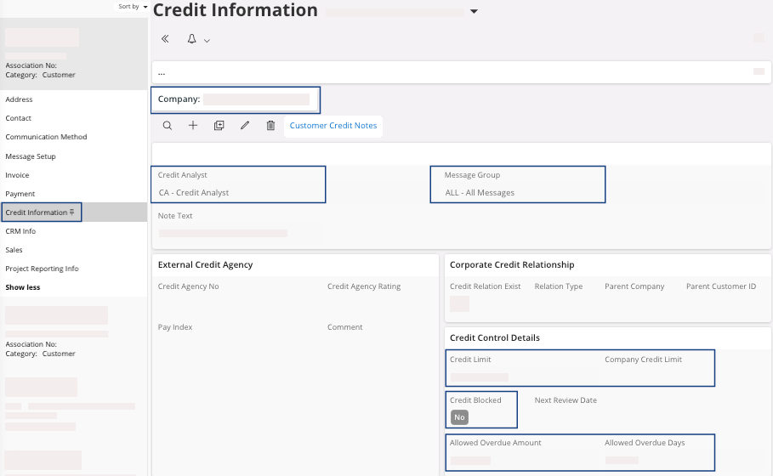The height and width of the screenshot is (476, 773).
Task: Click the duplicate record icon
Action: [x=219, y=126]
